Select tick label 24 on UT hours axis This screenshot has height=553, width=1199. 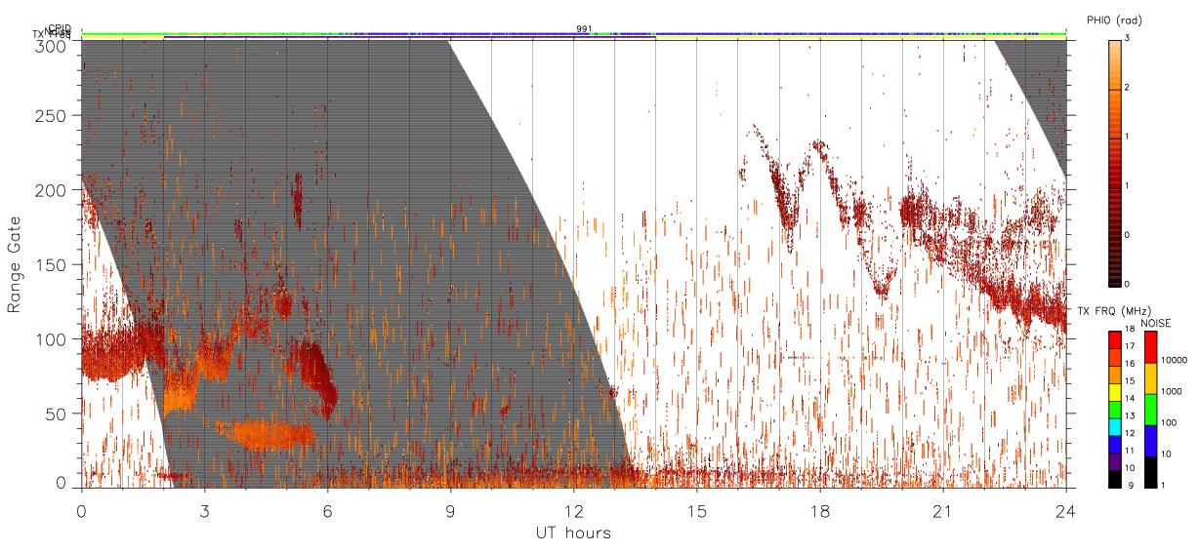1065,511
